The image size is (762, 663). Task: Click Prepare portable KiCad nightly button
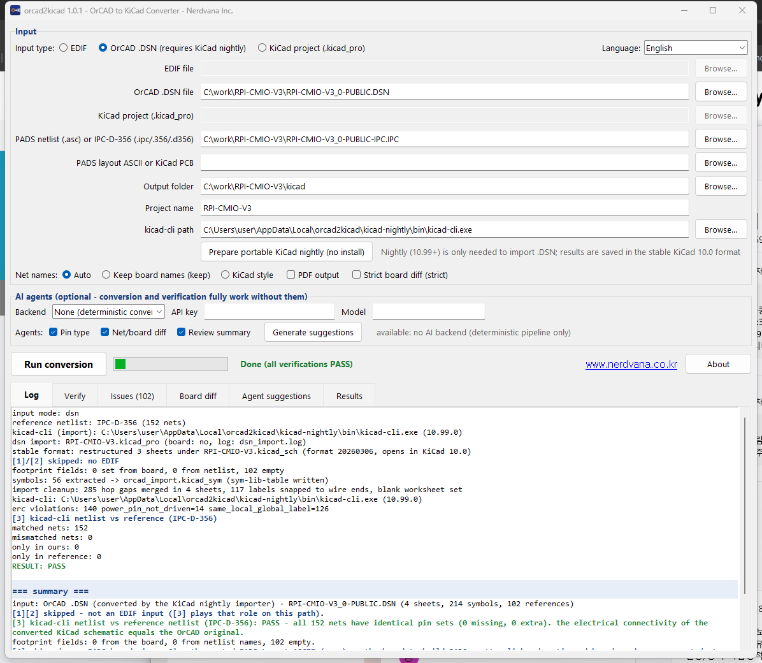click(286, 252)
